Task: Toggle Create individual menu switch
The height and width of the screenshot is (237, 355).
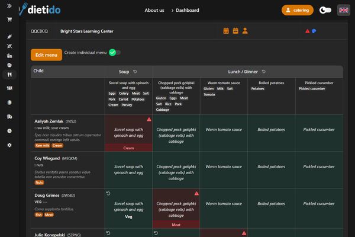Action: (115, 52)
